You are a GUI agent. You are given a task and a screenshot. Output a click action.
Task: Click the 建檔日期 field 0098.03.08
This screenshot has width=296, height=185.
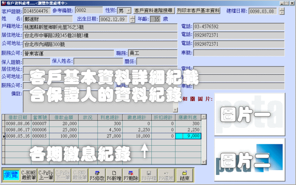point(263,11)
